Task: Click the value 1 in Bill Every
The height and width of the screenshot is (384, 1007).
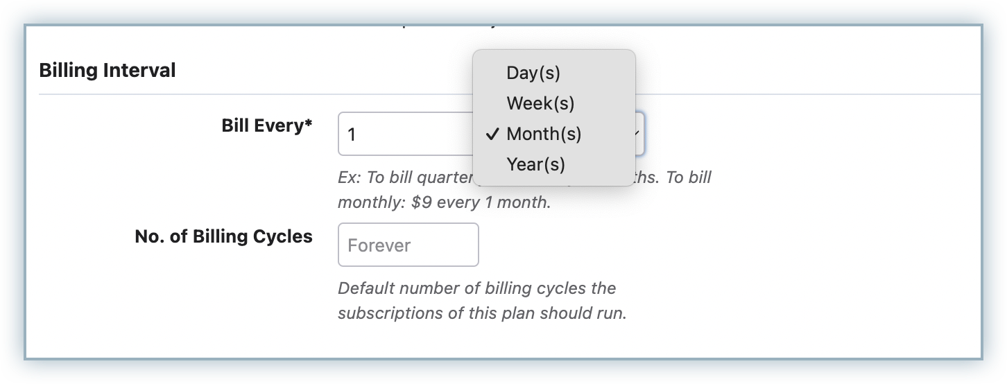Action: (352, 134)
